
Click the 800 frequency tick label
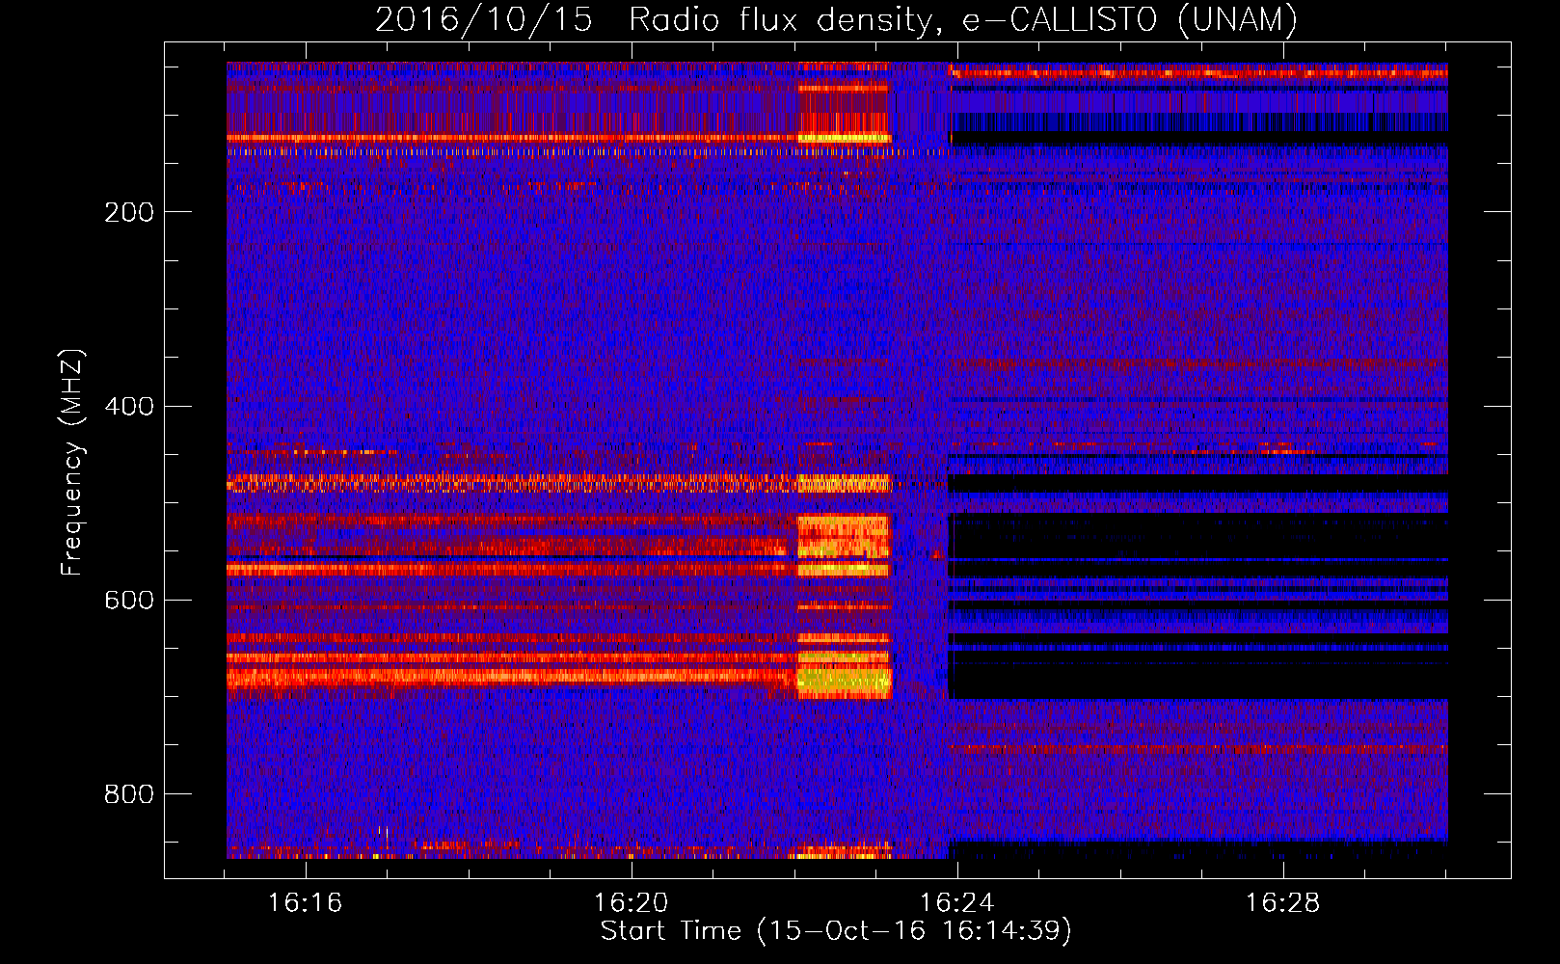pyautogui.click(x=129, y=794)
